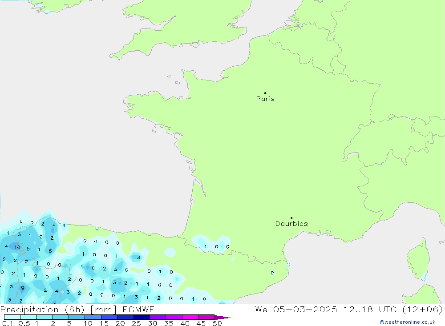Select the 25 mm dark navy legend swatch
The width and height of the screenshot is (445, 326).
(x=142, y=317)
